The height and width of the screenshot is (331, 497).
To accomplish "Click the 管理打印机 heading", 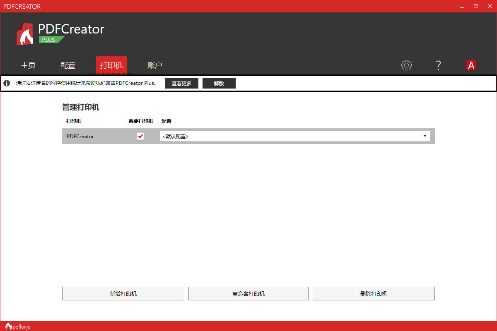I will click(x=81, y=107).
